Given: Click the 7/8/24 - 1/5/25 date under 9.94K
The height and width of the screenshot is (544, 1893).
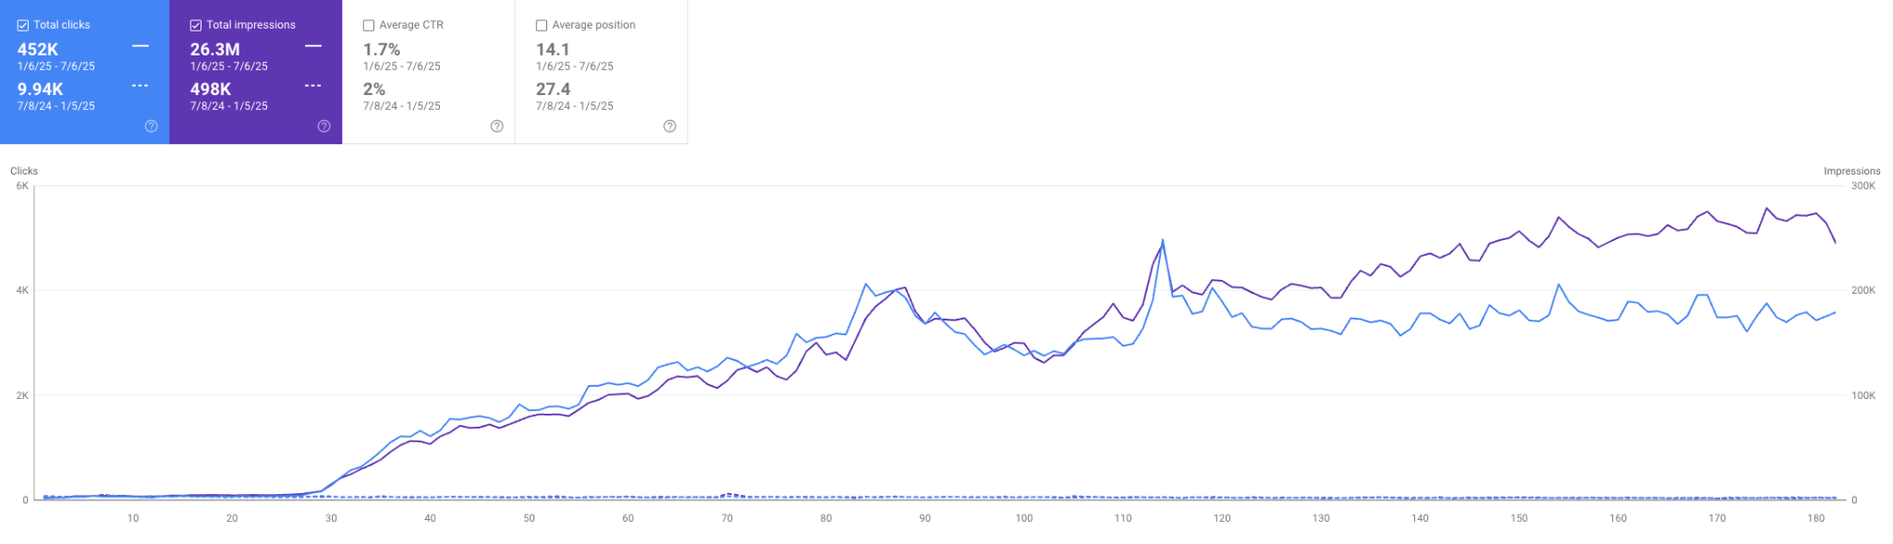Looking at the screenshot, I should pos(56,106).
